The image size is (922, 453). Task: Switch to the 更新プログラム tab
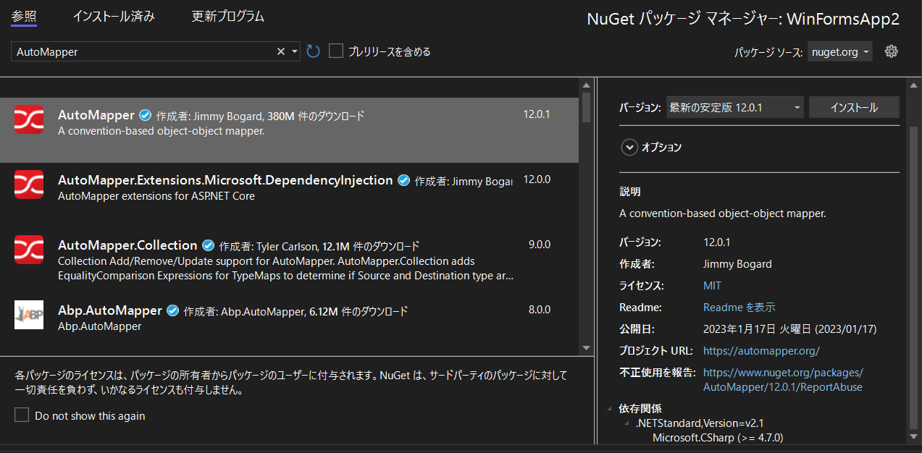coord(227,16)
